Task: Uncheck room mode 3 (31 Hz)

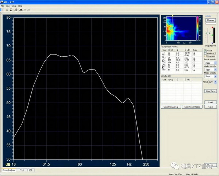Action: tap(162, 58)
